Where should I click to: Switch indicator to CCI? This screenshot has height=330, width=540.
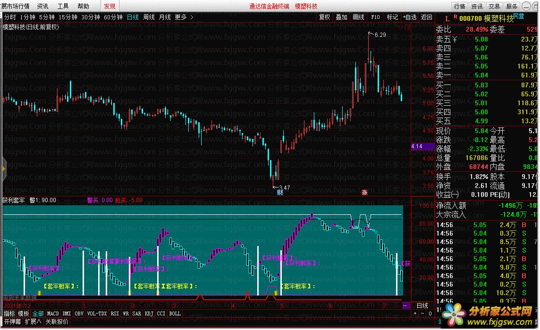161,313
